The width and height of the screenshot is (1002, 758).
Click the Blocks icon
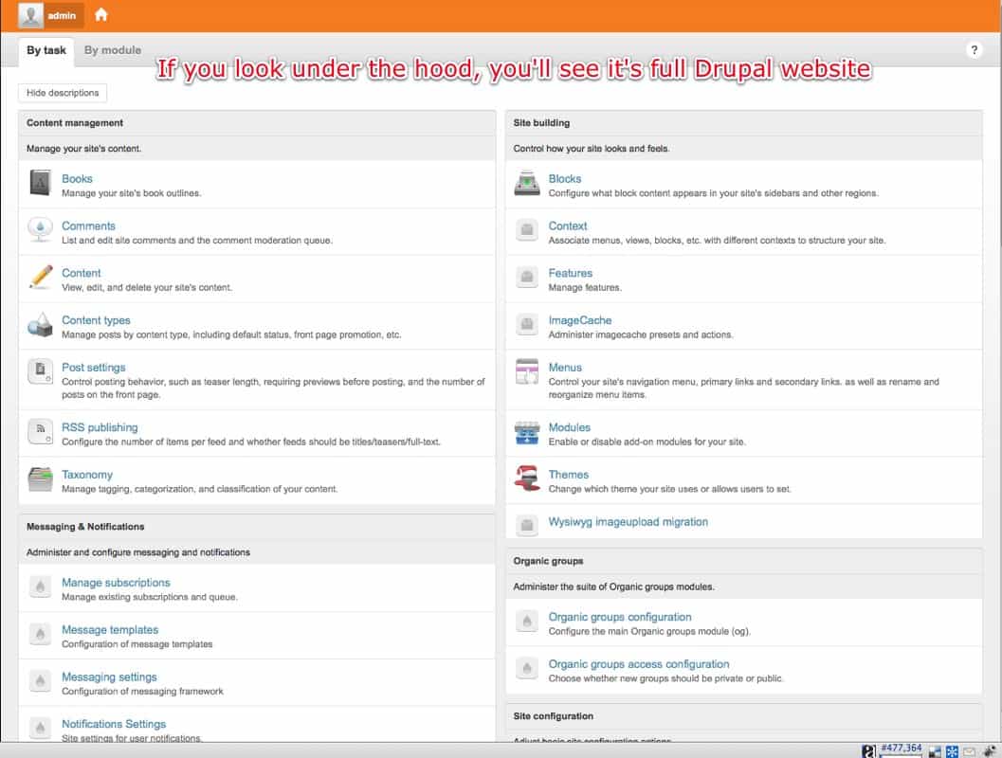pos(527,183)
